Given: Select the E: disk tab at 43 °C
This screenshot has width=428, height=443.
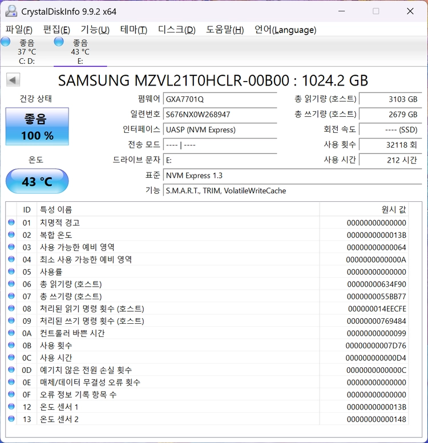Looking at the screenshot, I should click(80, 51).
